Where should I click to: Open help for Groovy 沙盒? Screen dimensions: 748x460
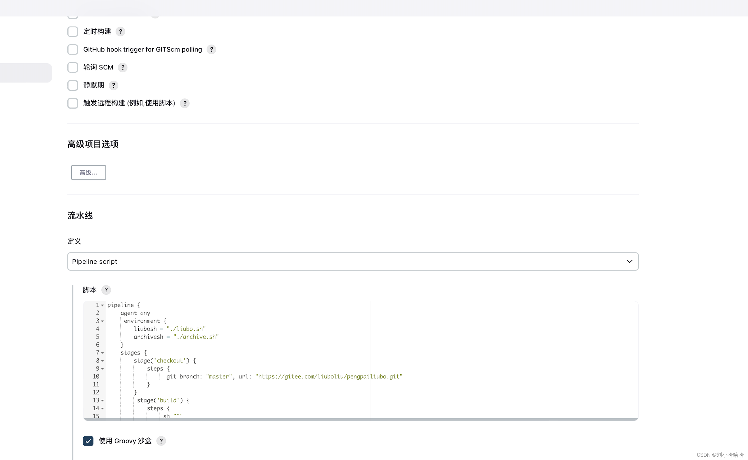click(161, 441)
